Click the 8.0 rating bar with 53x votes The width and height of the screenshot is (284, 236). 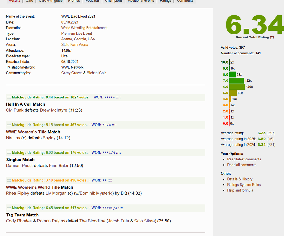[x=232, y=75]
